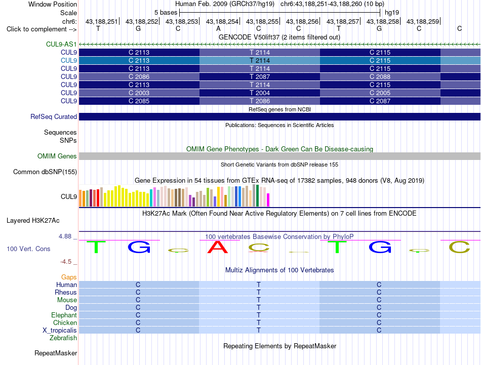Select the Human species label
Viewport: 481px width, 365px height.
tap(66, 285)
